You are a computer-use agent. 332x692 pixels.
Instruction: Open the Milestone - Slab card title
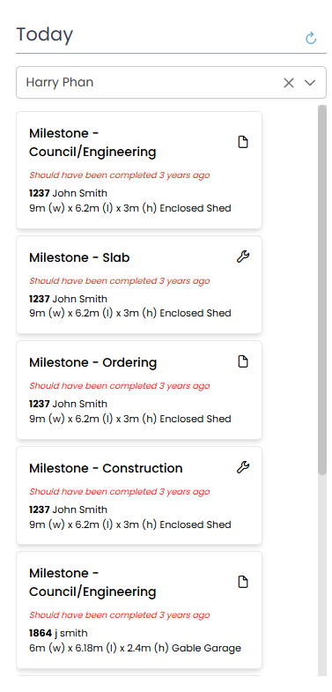[79, 257]
